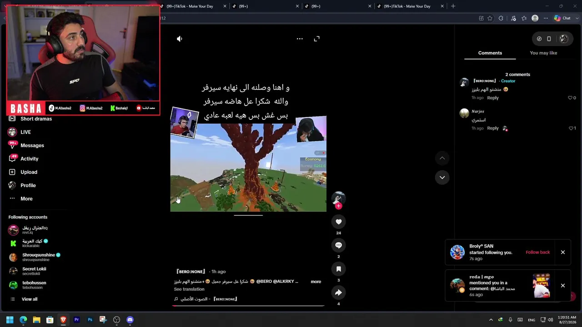The image size is (582, 327).
Task: Dismiss the reda mgo mention notification
Action: click(563, 286)
